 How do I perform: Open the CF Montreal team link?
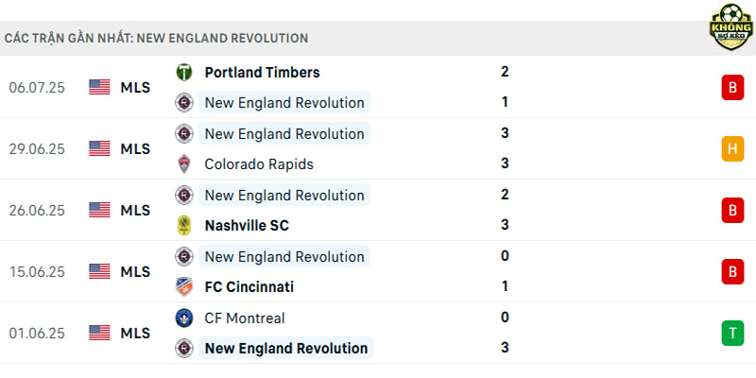245,318
